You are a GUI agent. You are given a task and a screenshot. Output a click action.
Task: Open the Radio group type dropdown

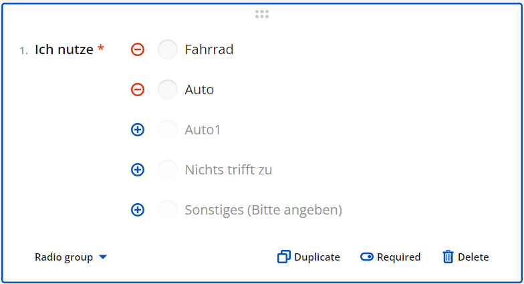(x=64, y=257)
